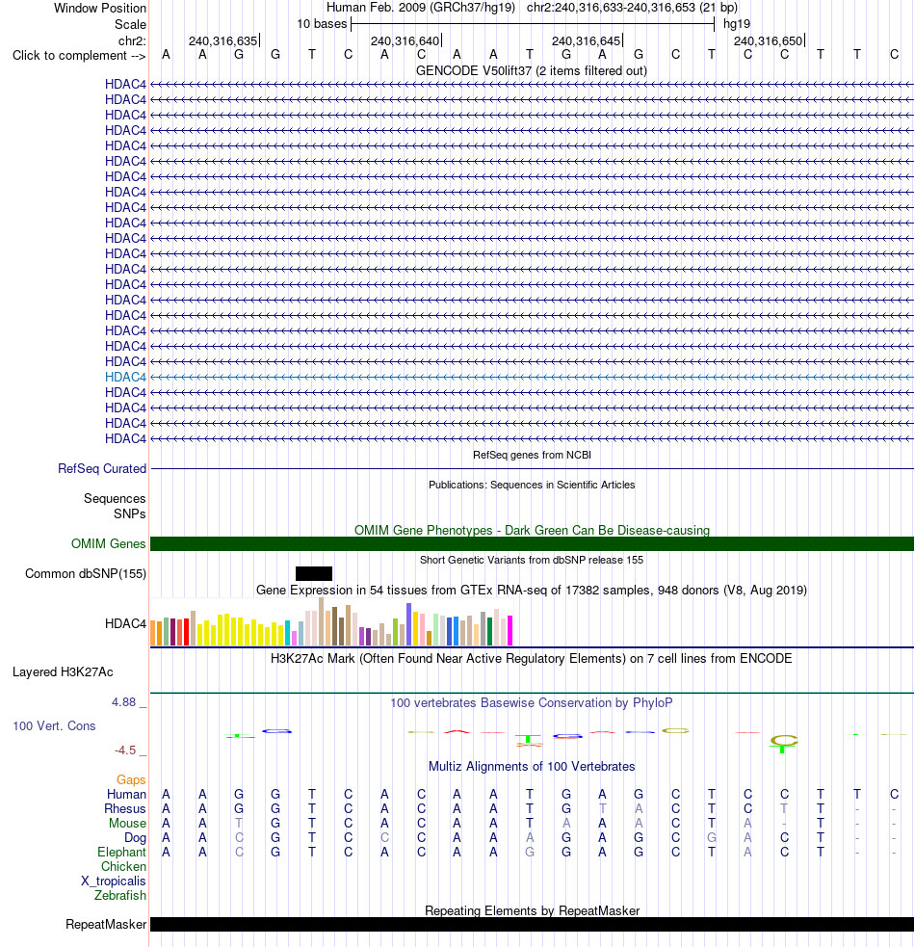Select the black dbSNP variant block
The width and height of the screenshot is (915, 947).
[x=313, y=574]
